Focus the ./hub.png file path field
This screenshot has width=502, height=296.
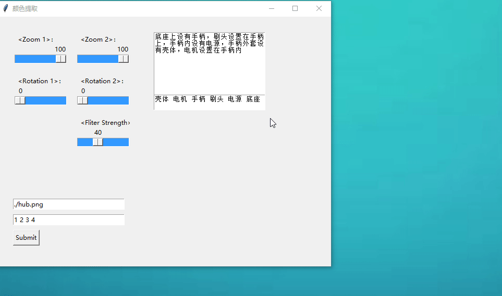point(69,204)
